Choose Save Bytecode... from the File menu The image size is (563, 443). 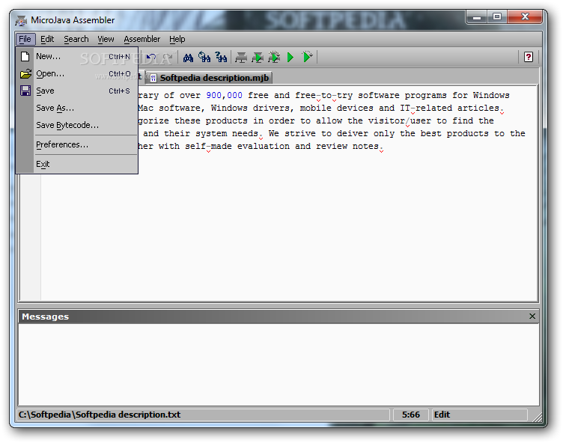coord(77,125)
